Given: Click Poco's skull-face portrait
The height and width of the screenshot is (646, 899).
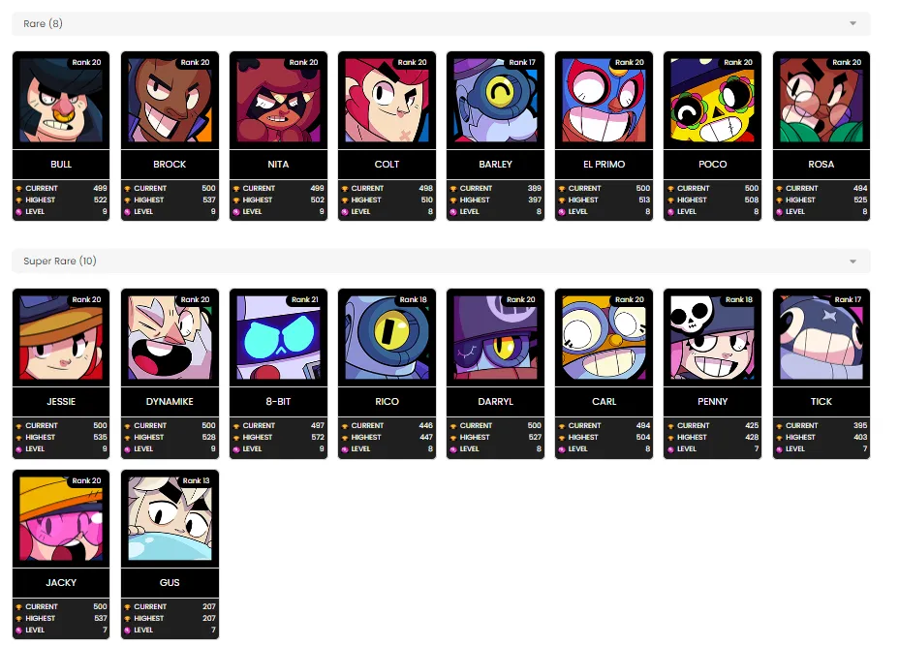Looking at the screenshot, I should tap(712, 101).
